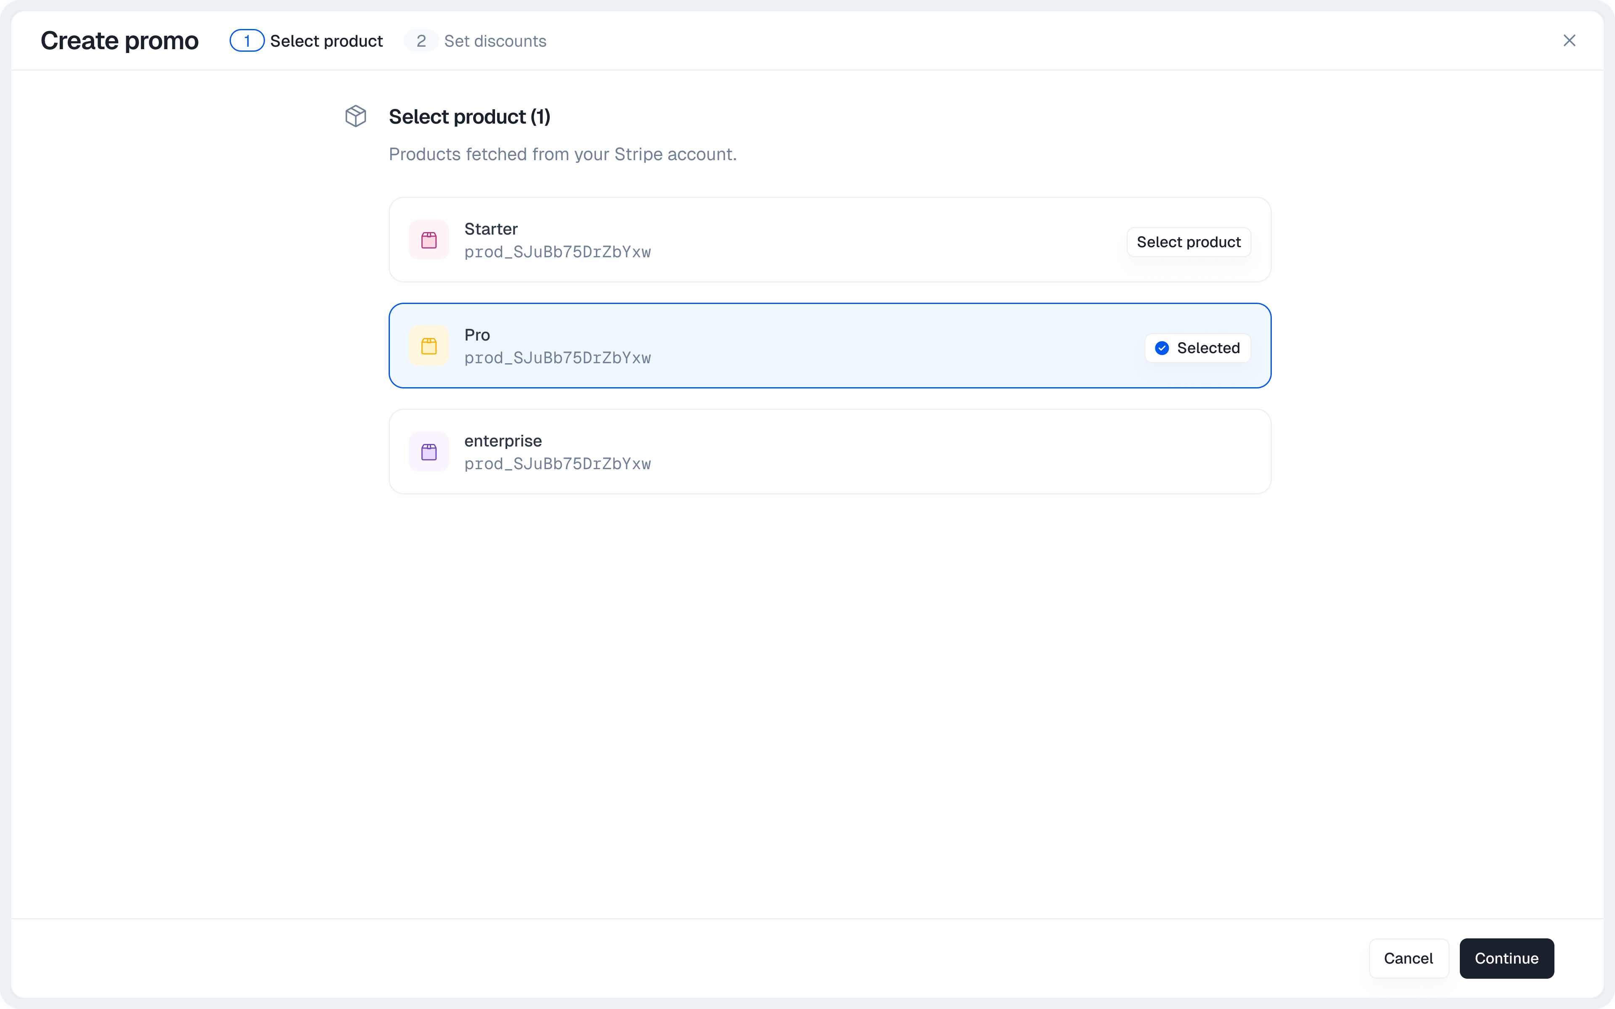Click the enterprise product card
The image size is (1615, 1009).
pos(829,451)
